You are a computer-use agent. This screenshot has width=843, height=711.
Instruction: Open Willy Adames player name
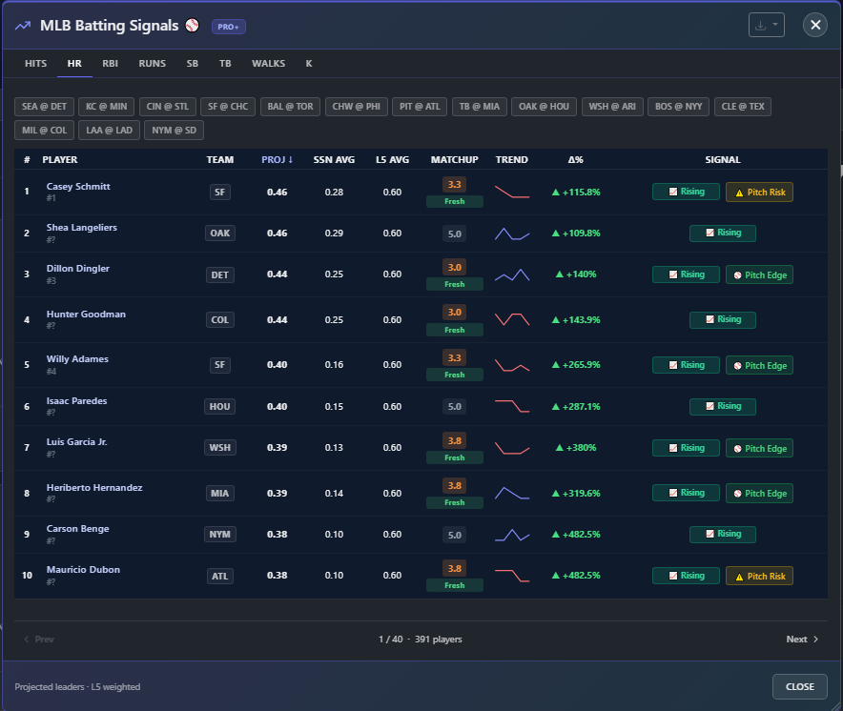[77, 359]
